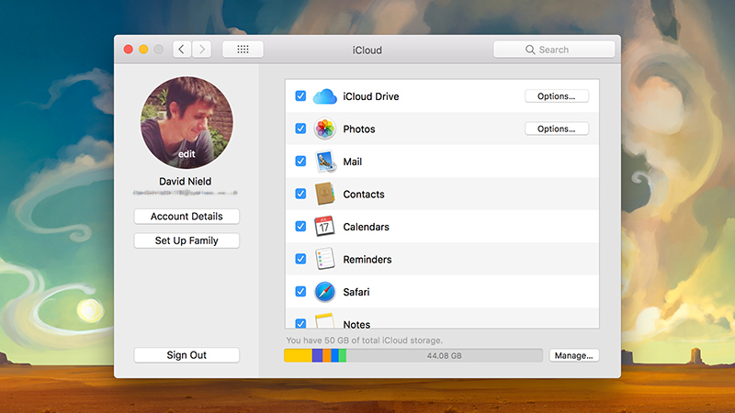Disable the Reminders checkbox
Viewport: 735px width, 413px height.
(300, 259)
